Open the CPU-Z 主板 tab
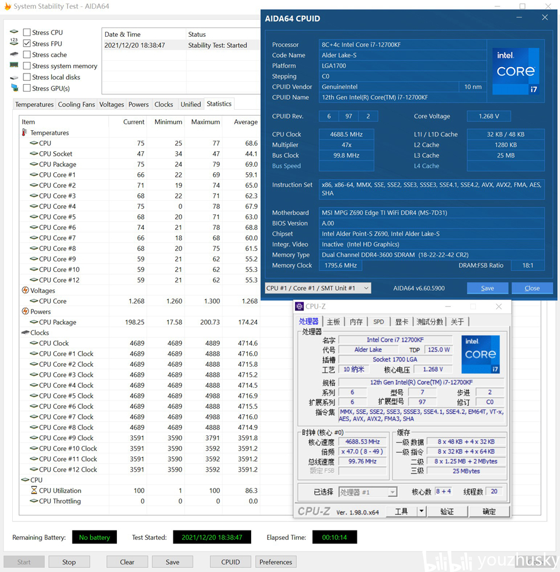The image size is (560, 572). coord(333,322)
